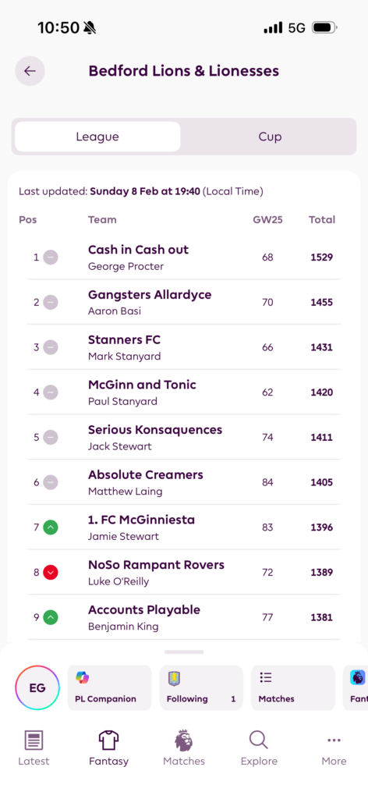Open Explore search magnifier icon
Screen dimensions: 368x799
point(259,740)
